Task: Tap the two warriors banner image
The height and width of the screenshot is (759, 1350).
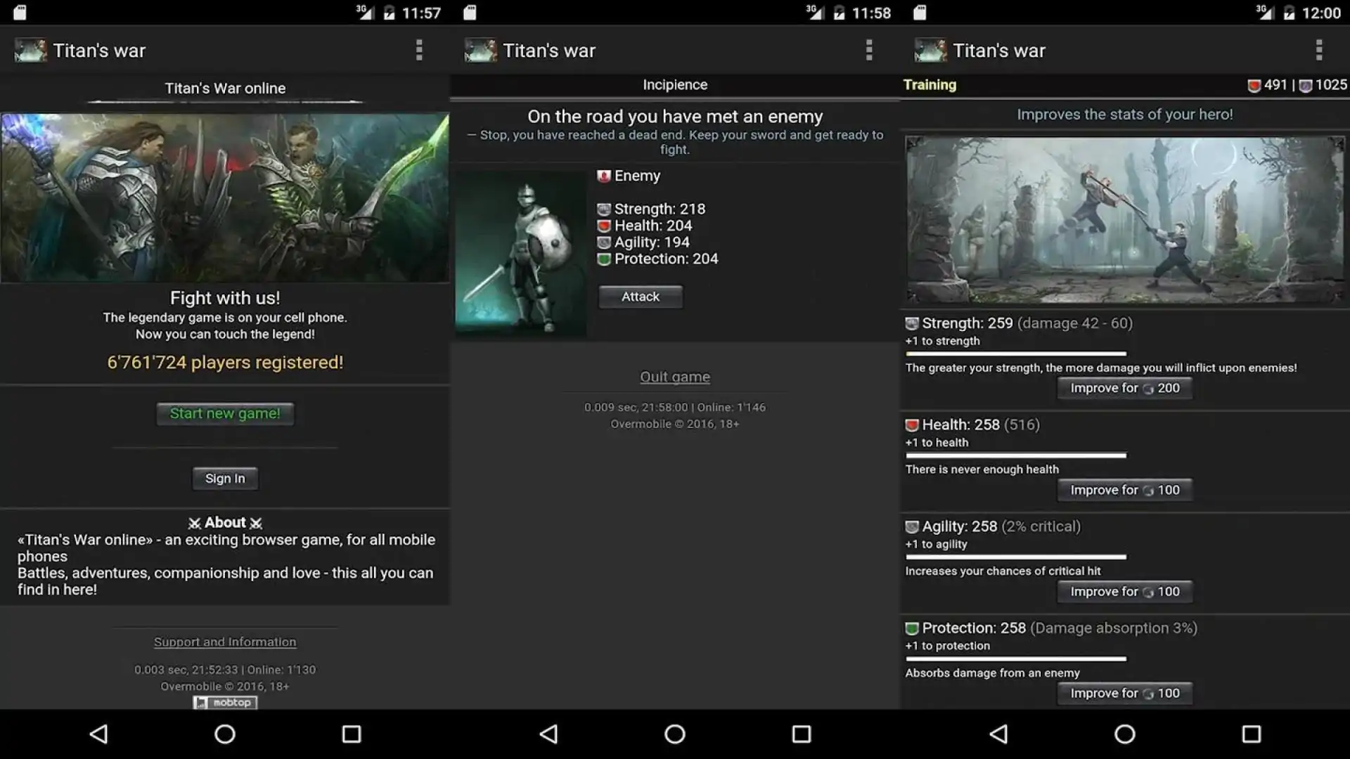Action: (225, 198)
